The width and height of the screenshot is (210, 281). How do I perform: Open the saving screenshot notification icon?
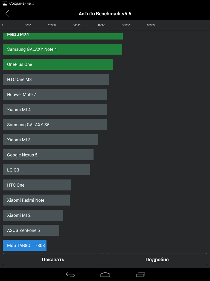point(5,3)
